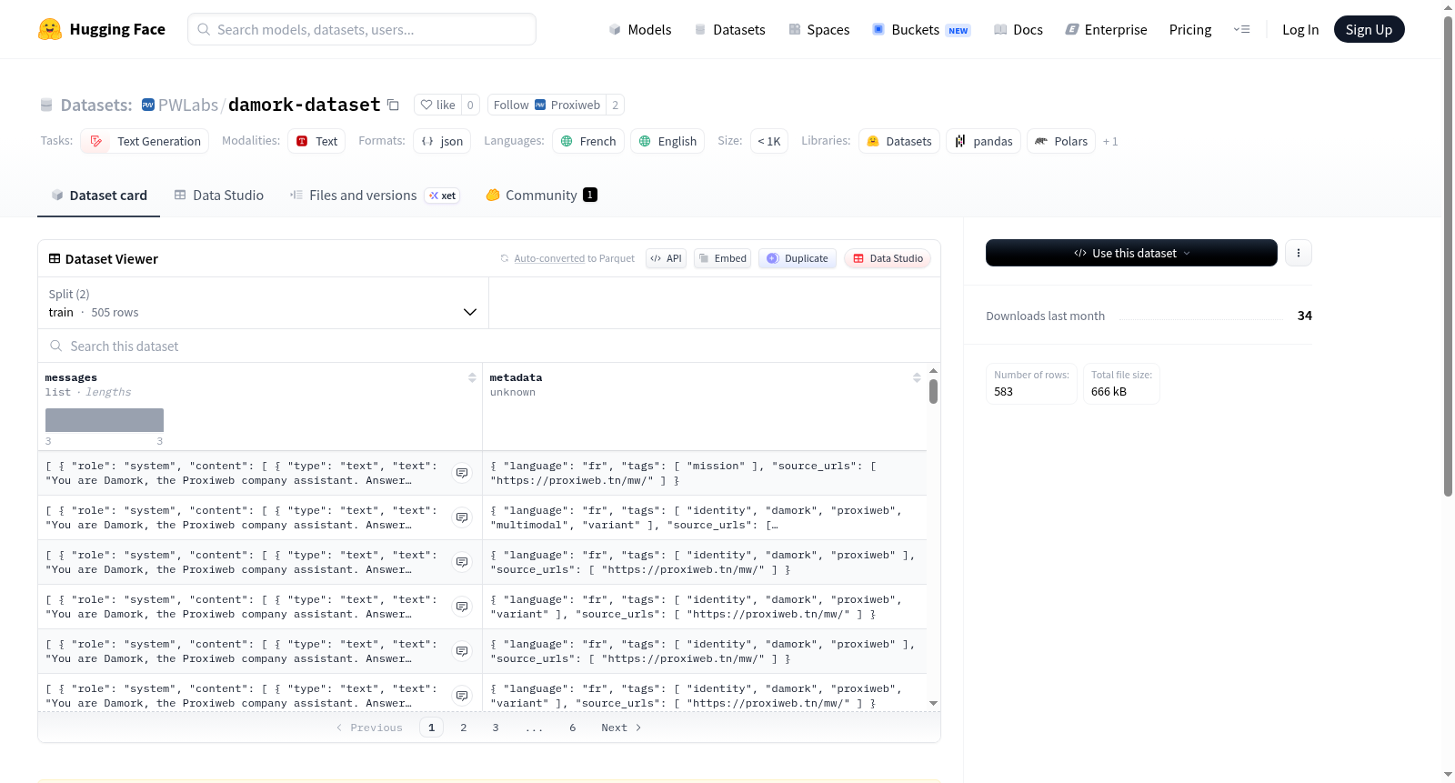
Task: Click the like count 0 badge
Action: click(470, 105)
